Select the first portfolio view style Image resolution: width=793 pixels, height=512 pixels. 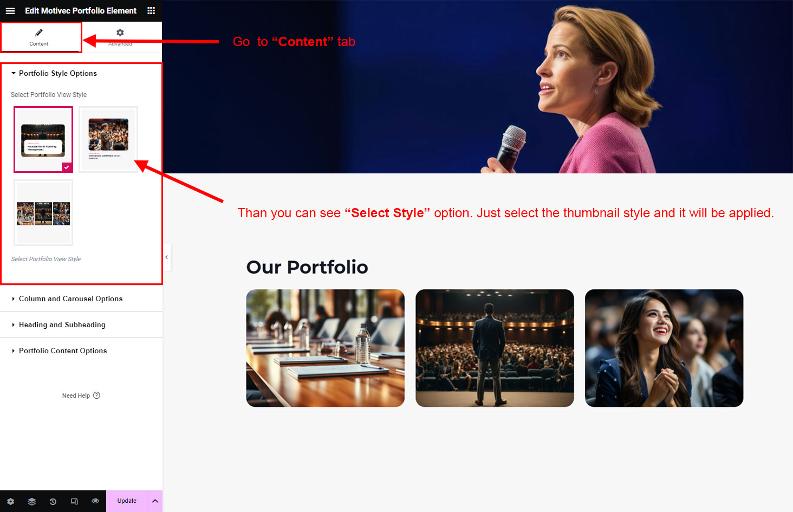(x=43, y=140)
